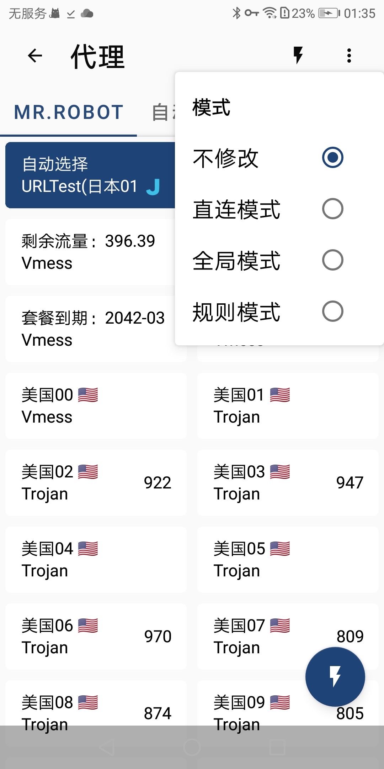Image resolution: width=384 pixels, height=769 pixels.
Task: Tap the floating lightning speed-test button
Action: pos(335,676)
